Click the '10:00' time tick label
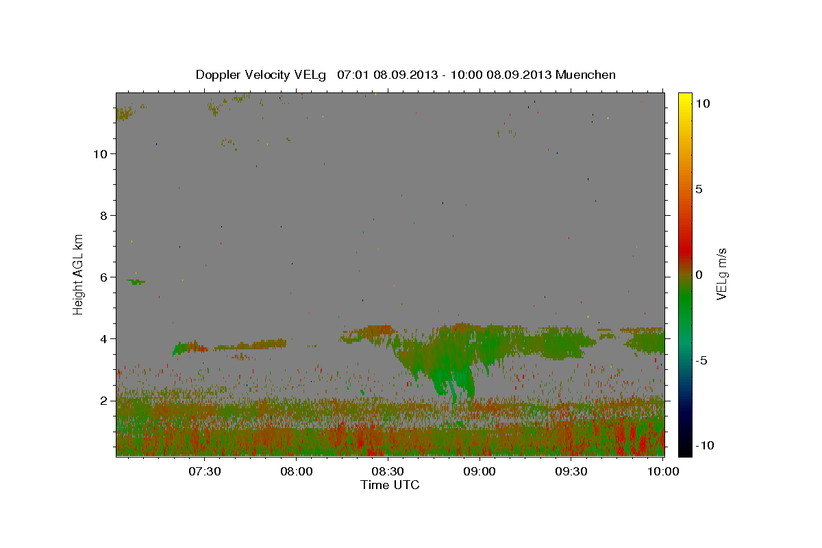This screenshot has height=548, width=822. tap(663, 471)
